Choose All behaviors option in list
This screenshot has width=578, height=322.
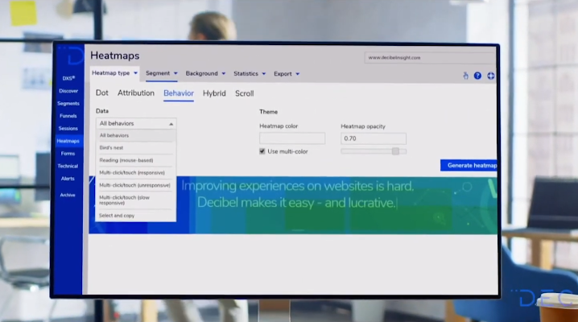(136, 135)
